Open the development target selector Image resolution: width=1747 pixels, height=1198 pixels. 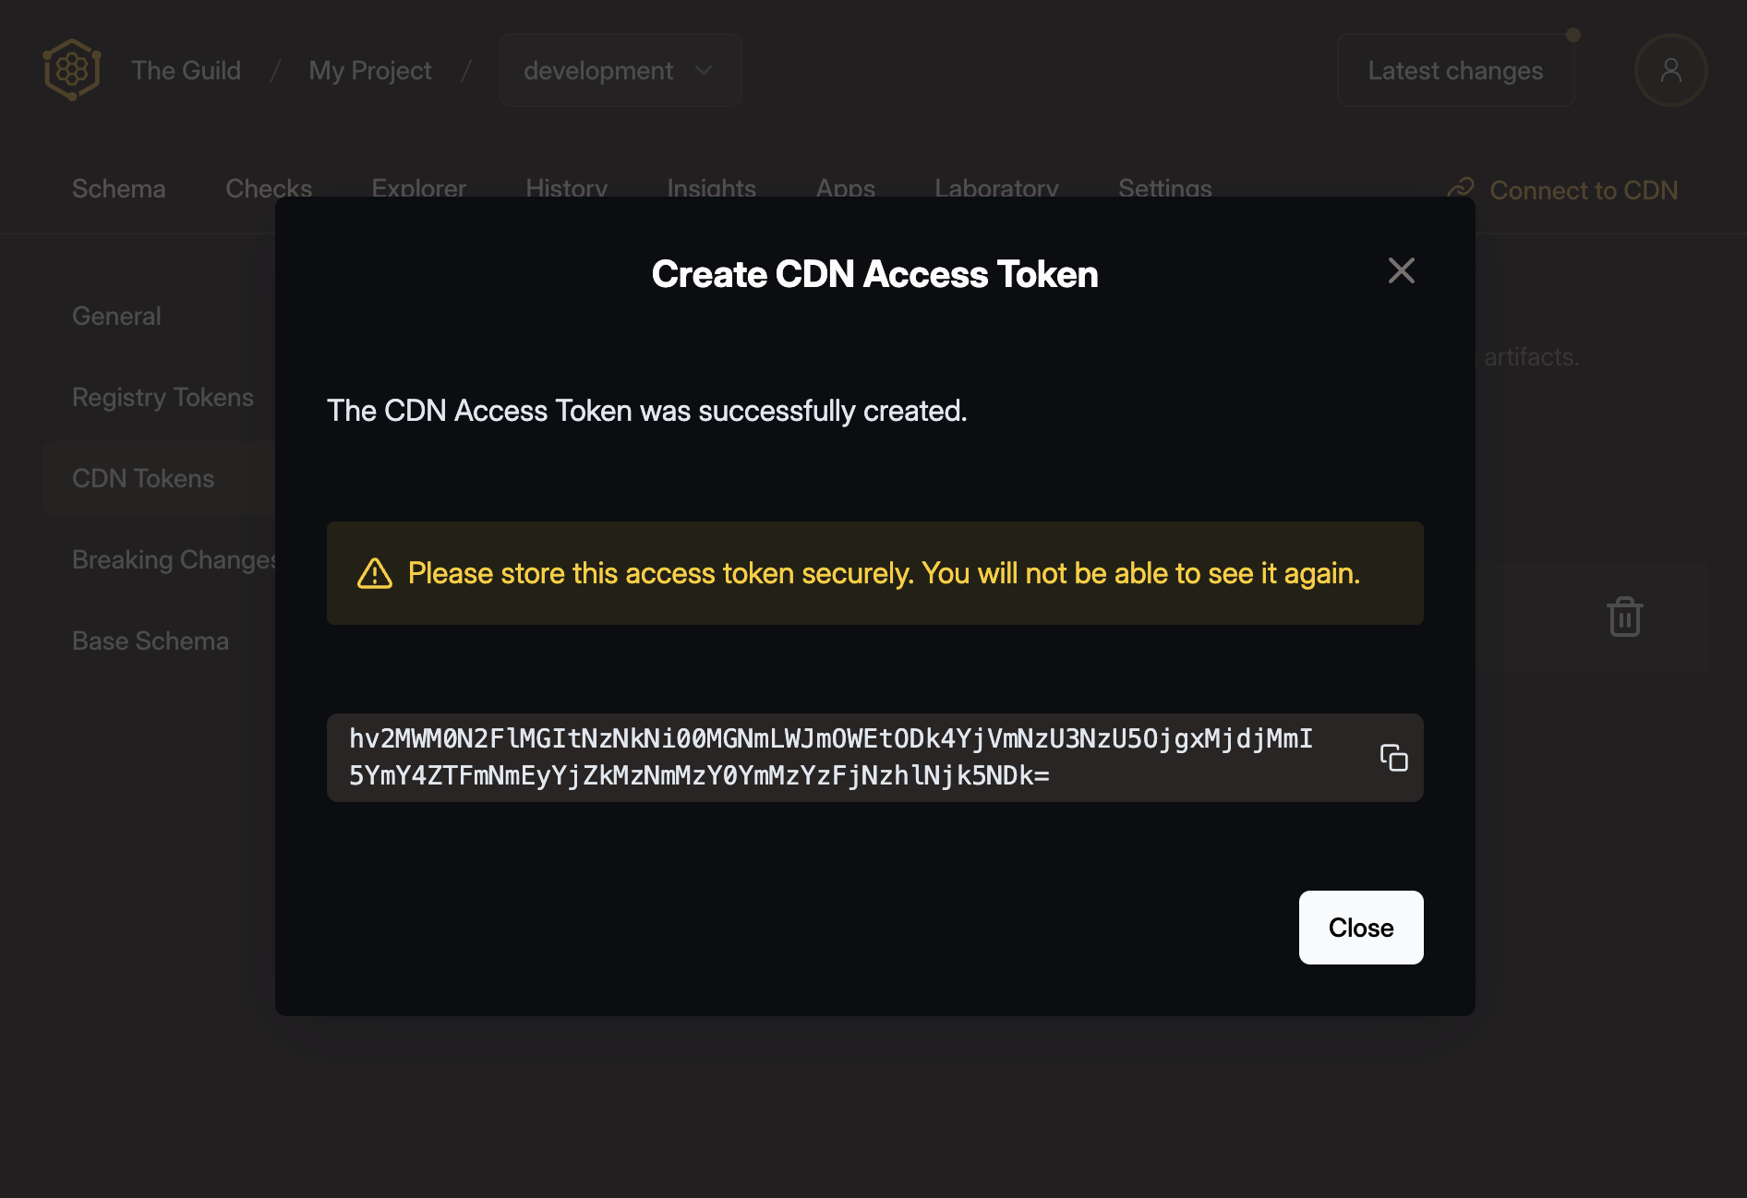pyautogui.click(x=620, y=70)
